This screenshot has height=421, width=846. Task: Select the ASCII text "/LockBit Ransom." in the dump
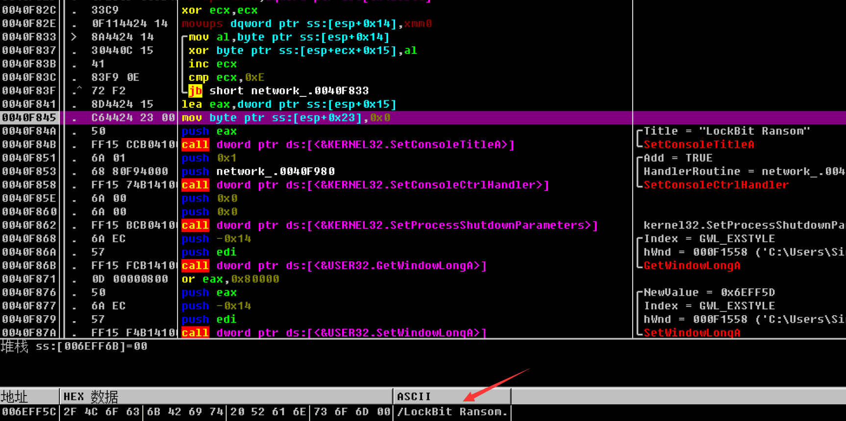[x=452, y=412]
